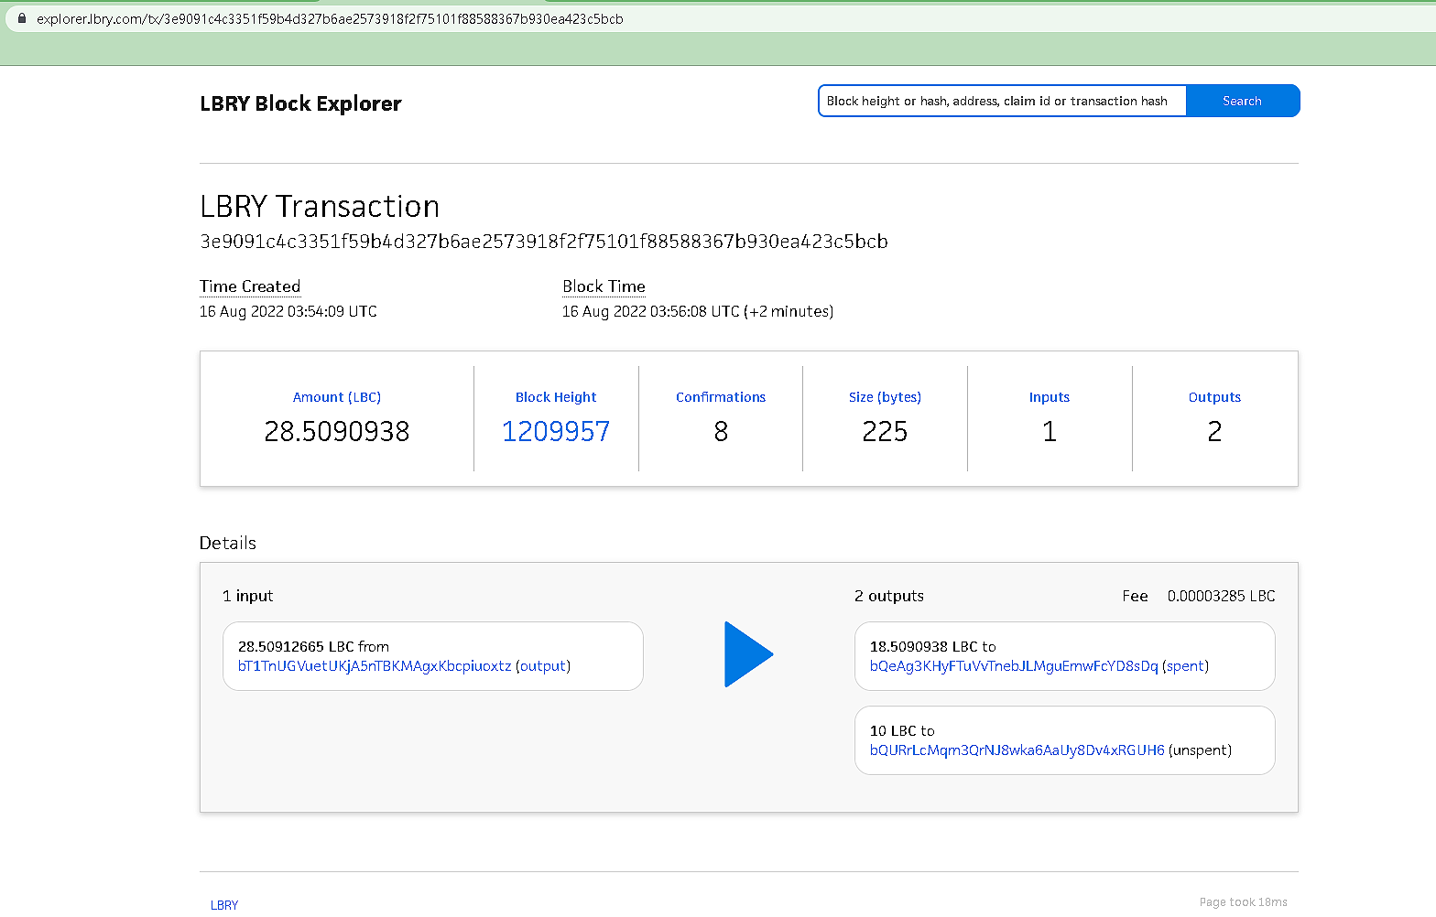Click the "Confirmations" label
This screenshot has width=1436, height=917.
coord(721,397)
